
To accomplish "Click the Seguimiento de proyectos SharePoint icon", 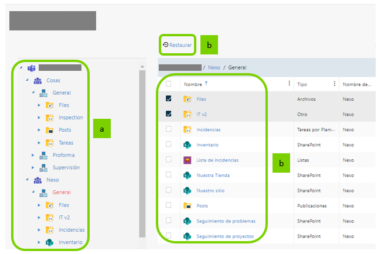I will coord(188,236).
